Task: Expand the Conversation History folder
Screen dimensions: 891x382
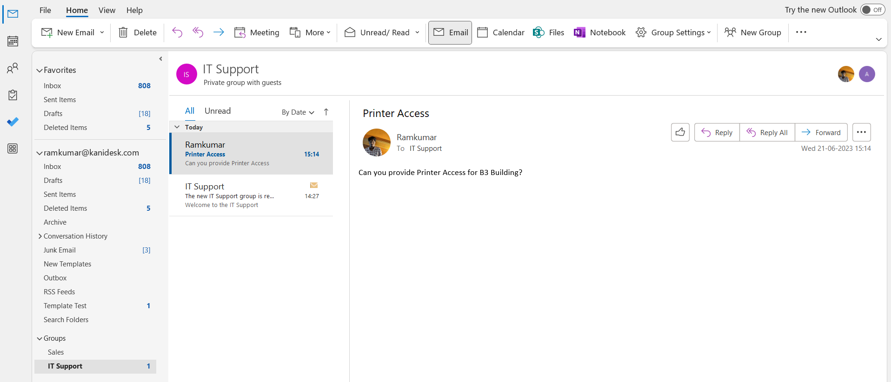Action: tap(40, 236)
